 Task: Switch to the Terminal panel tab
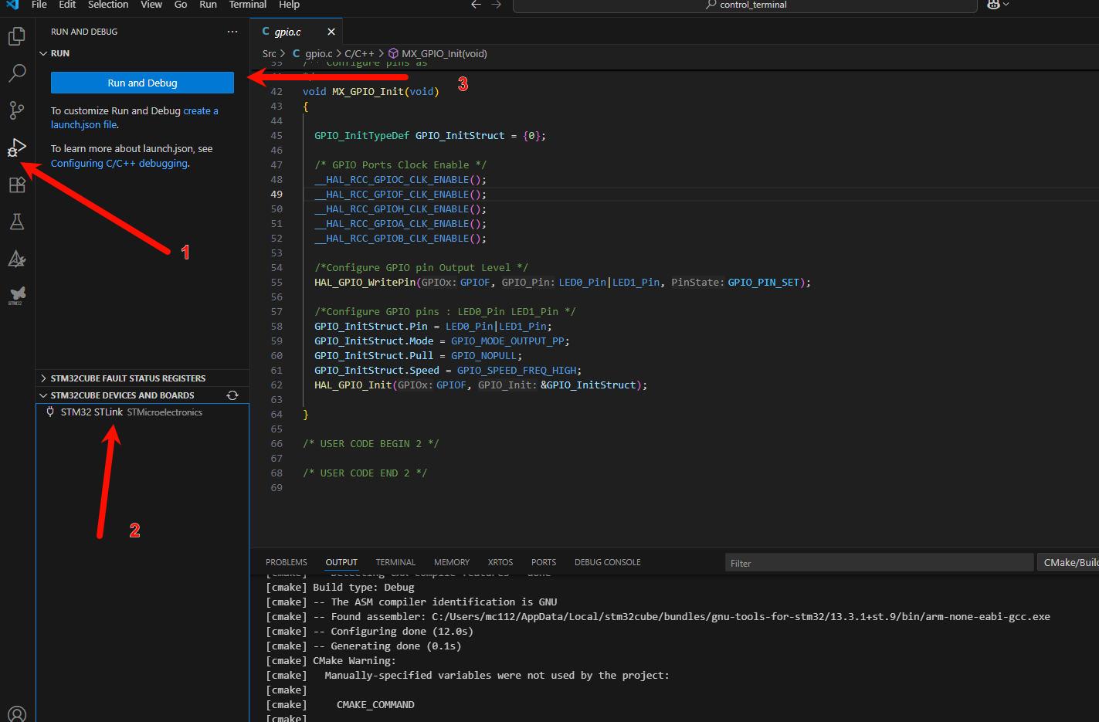tap(395, 562)
